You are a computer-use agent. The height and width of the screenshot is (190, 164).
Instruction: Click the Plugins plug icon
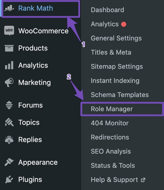tap(9, 180)
